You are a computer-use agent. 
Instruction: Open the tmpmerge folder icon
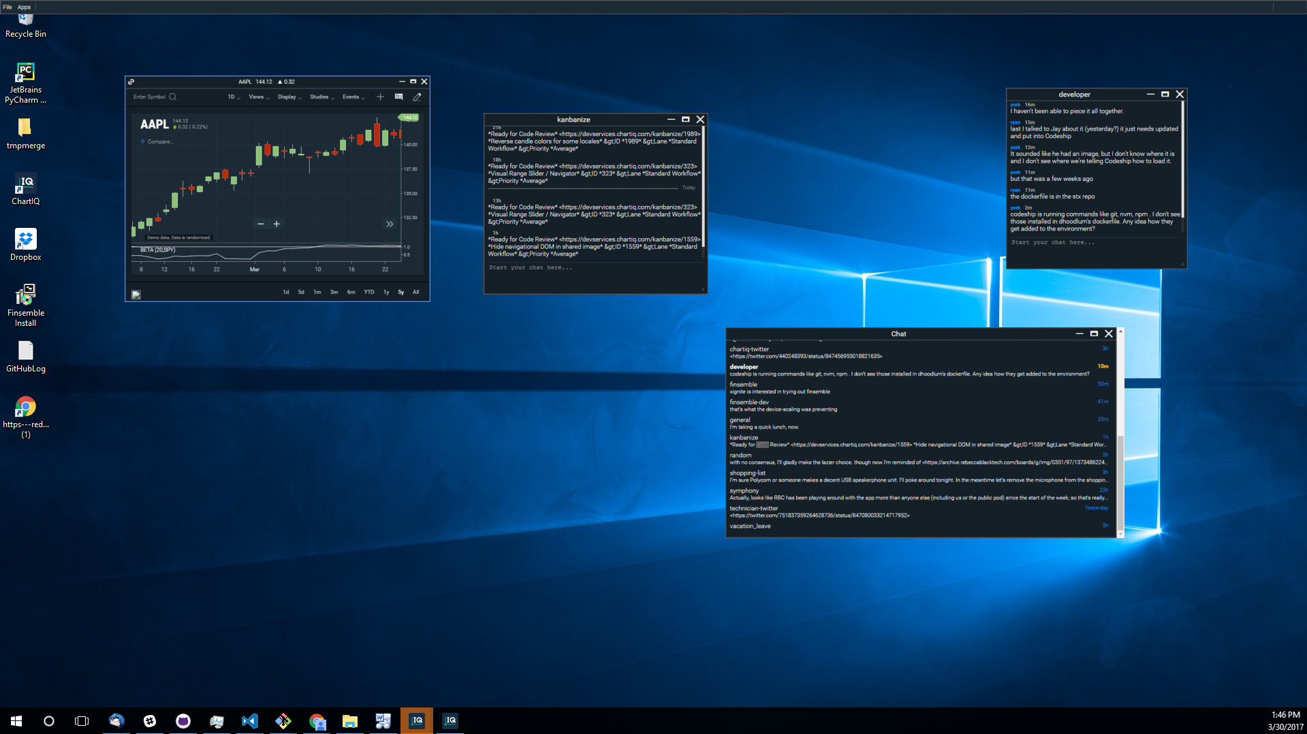coord(25,133)
